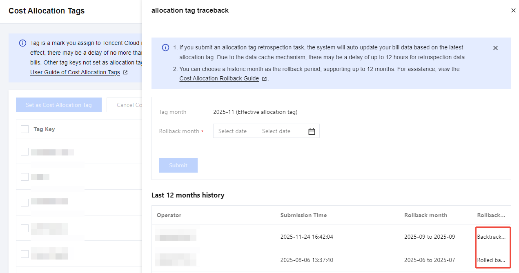This screenshot has height=273, width=519.
Task: Click the info icon in traceback notice
Action: (165, 48)
